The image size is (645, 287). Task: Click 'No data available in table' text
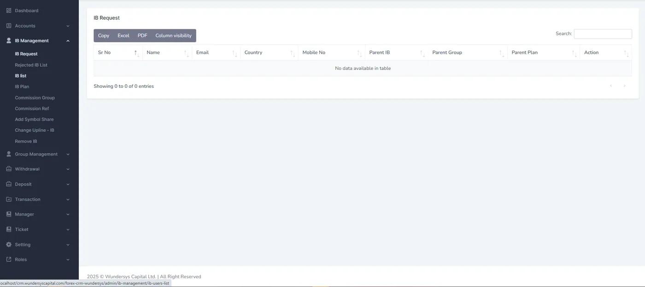(363, 68)
